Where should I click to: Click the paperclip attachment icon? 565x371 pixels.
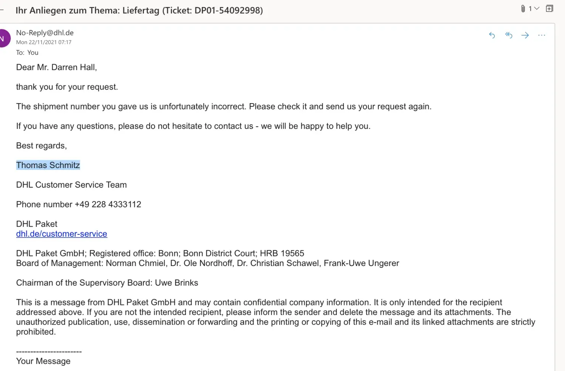pyautogui.click(x=523, y=9)
